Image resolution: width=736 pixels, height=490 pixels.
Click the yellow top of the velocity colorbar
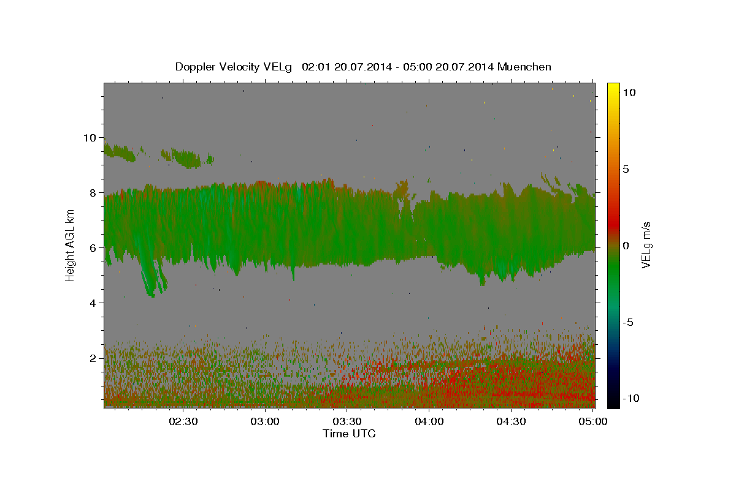point(613,89)
